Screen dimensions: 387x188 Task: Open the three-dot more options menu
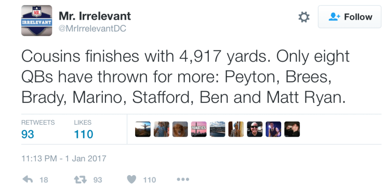click(x=182, y=180)
